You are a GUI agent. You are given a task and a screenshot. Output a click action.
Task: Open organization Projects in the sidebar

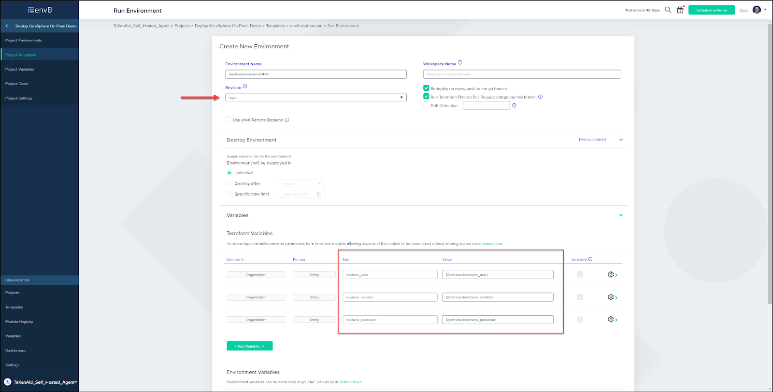coord(13,293)
